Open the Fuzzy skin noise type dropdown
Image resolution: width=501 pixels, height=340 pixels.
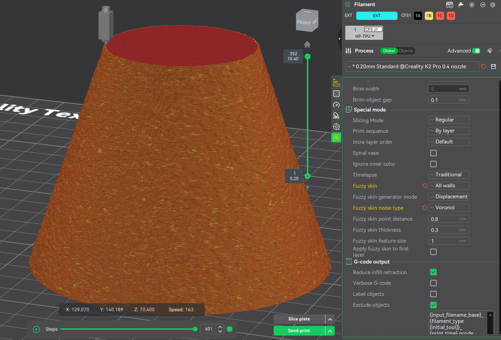click(449, 208)
